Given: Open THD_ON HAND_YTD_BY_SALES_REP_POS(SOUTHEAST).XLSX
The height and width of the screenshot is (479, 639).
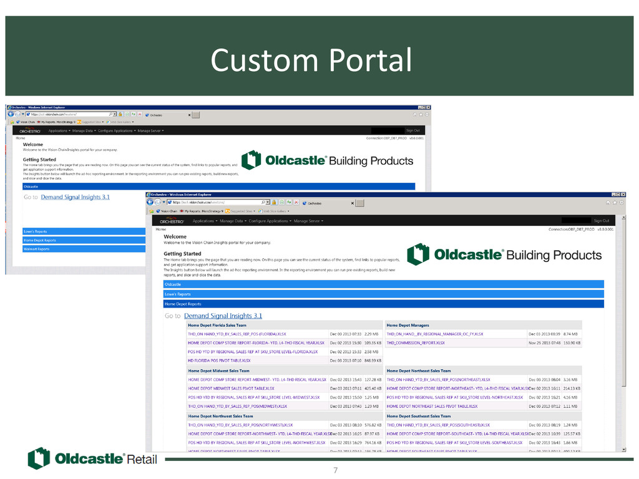Looking at the screenshot, I should 438,425.
